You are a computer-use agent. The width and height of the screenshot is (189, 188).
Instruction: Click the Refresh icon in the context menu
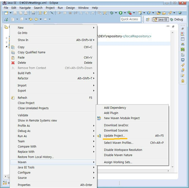coord(13,98)
